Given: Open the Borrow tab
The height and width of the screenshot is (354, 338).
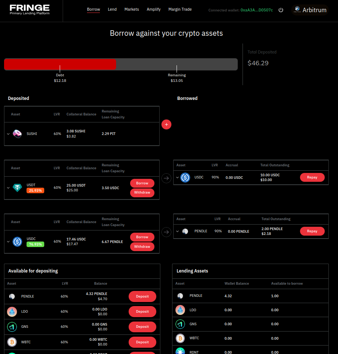Looking at the screenshot, I should (93, 9).
